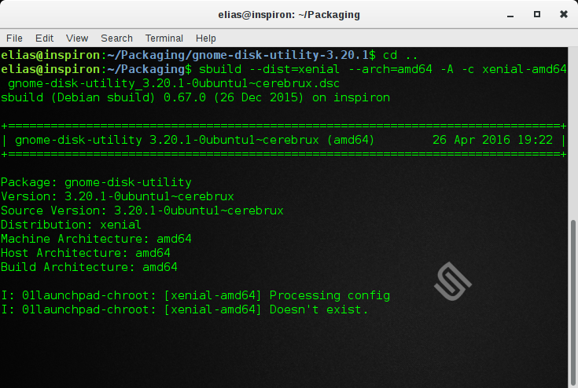The image size is (578, 388).
Task: Click the 'Distribution: xenial' line
Action: tap(72, 225)
